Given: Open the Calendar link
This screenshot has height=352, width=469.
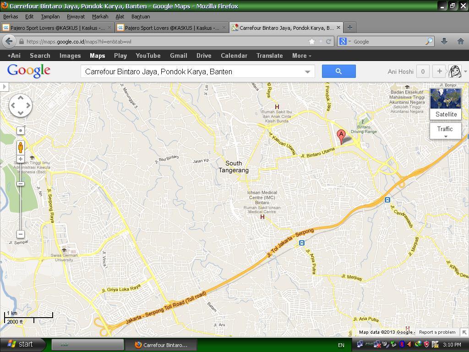Looking at the screenshot, I should point(234,55).
